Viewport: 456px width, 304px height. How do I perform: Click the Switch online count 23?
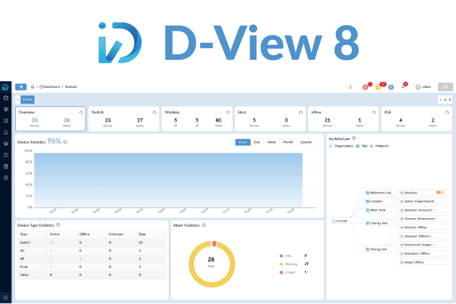click(52, 242)
